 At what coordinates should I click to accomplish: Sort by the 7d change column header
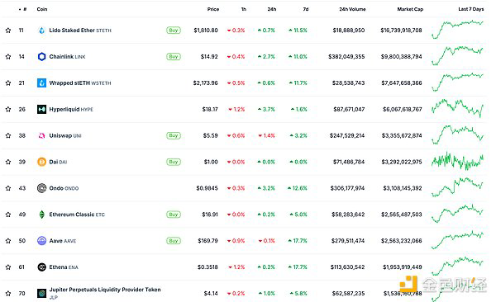click(306, 9)
